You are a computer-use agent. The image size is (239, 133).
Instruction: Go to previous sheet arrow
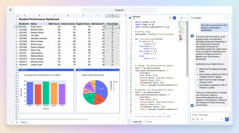click(x=119, y=122)
